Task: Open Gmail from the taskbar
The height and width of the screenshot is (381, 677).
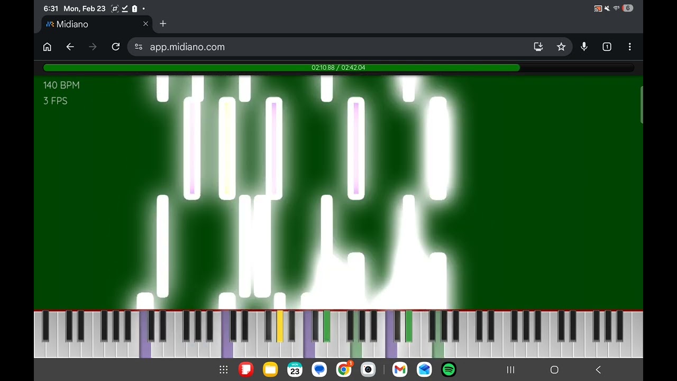Action: [400, 369]
